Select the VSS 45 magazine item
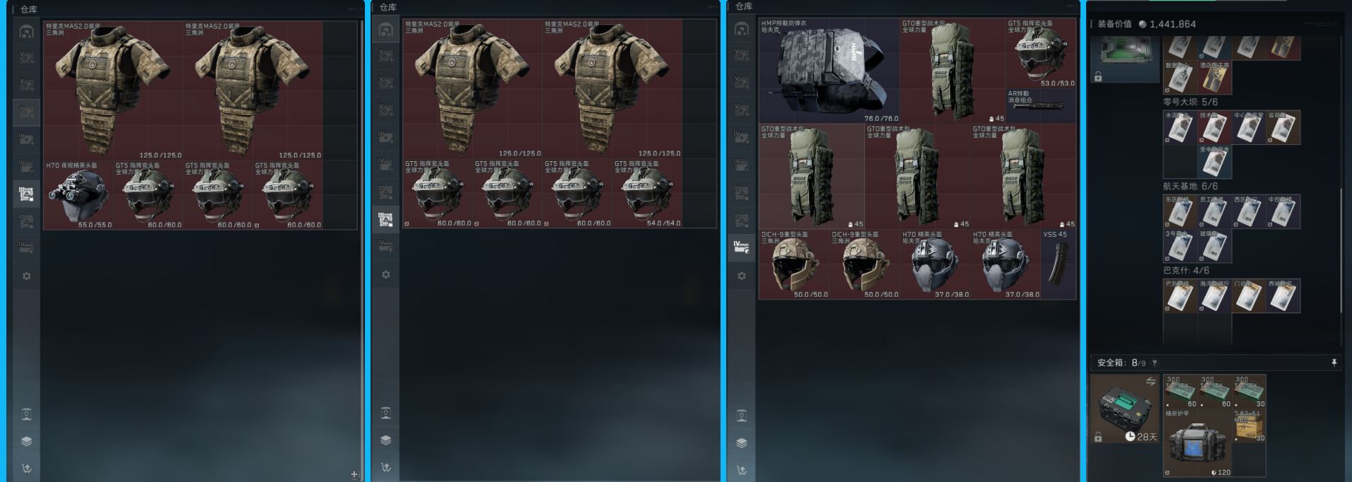 click(x=1059, y=264)
